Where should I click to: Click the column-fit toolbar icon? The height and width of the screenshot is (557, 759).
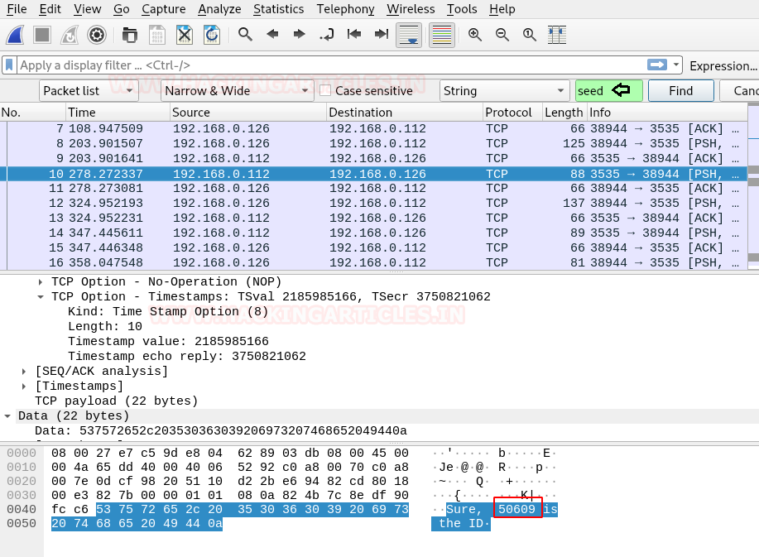click(x=557, y=35)
